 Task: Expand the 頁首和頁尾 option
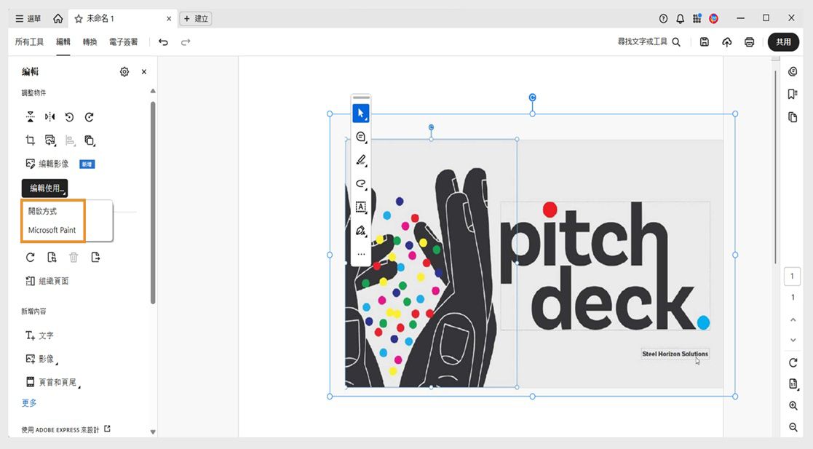(53, 383)
